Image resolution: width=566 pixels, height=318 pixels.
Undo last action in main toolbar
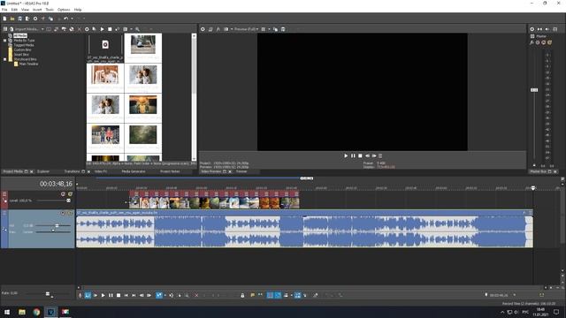point(65,19)
